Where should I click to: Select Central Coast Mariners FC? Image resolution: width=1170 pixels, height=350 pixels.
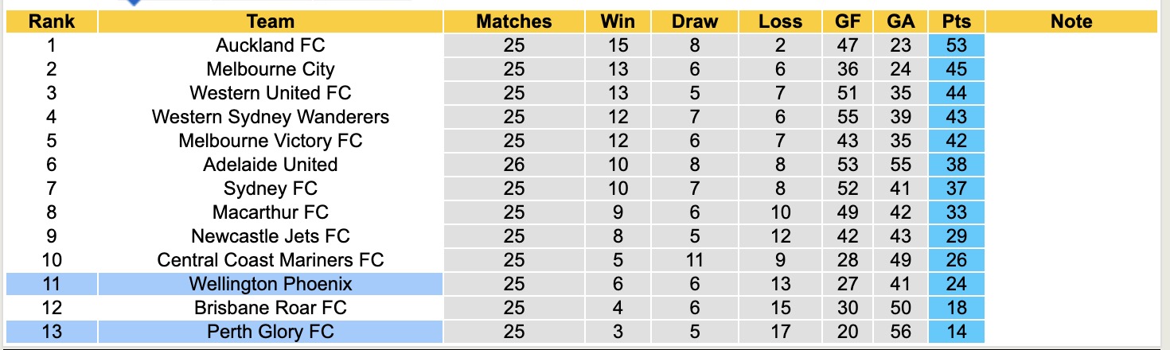(271, 260)
